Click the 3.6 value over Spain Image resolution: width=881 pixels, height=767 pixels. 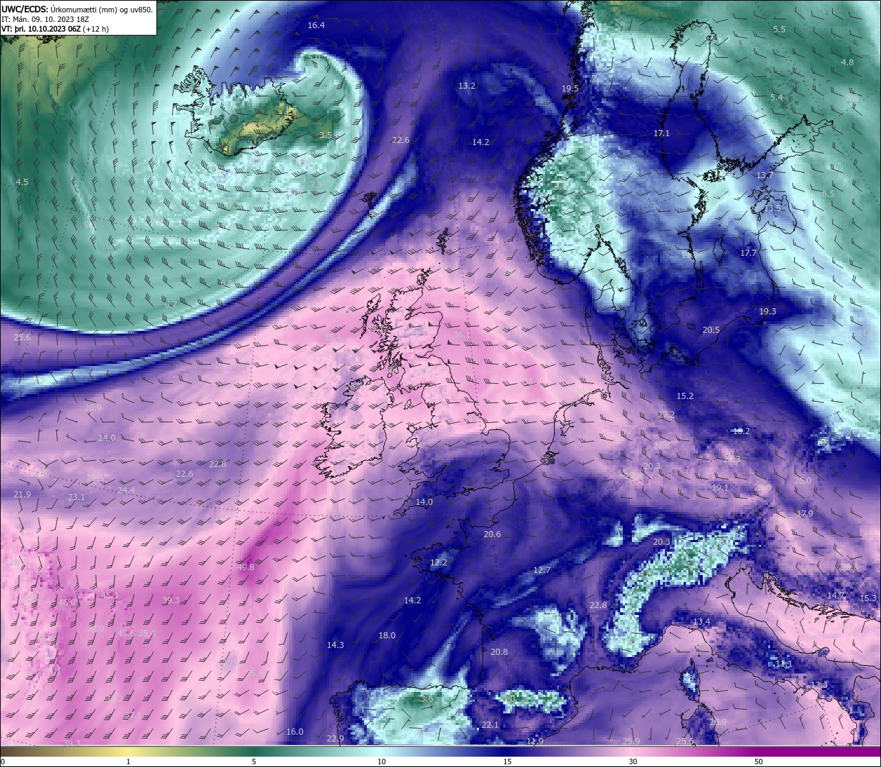coord(427,699)
